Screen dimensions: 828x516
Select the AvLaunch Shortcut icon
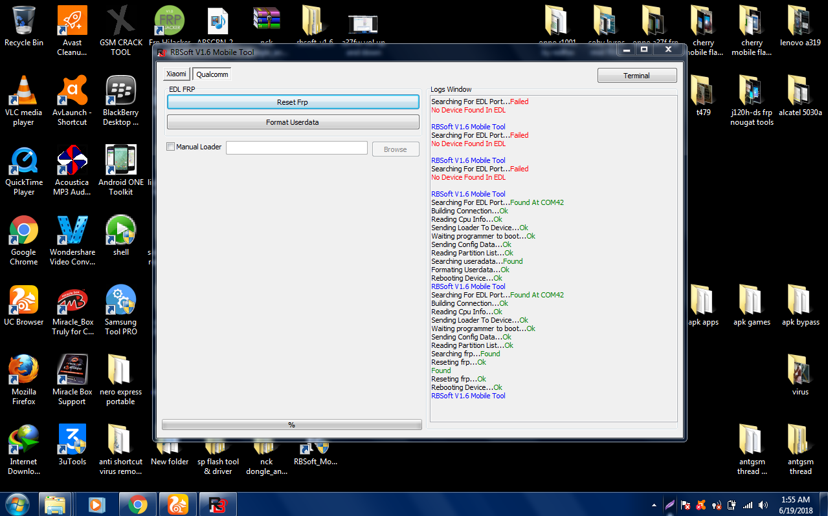72,100
